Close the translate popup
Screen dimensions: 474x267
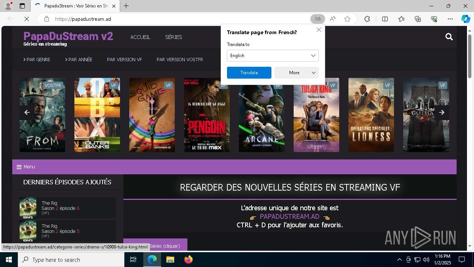(318, 30)
